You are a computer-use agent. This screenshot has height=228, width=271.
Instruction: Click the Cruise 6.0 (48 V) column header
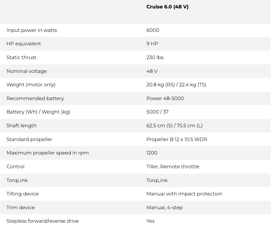click(167, 7)
